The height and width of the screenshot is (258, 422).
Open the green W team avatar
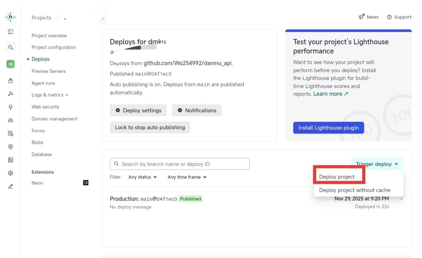(x=11, y=64)
